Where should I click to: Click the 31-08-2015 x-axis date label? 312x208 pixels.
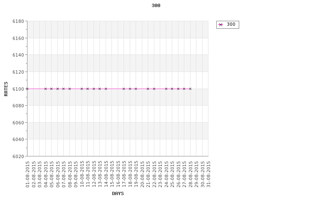point(208,174)
